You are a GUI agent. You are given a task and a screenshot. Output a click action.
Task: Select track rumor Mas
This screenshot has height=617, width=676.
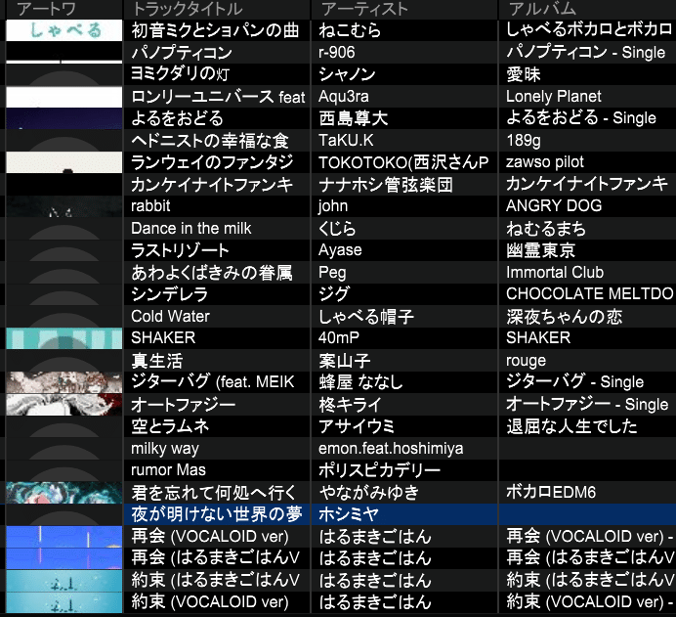pos(168,470)
